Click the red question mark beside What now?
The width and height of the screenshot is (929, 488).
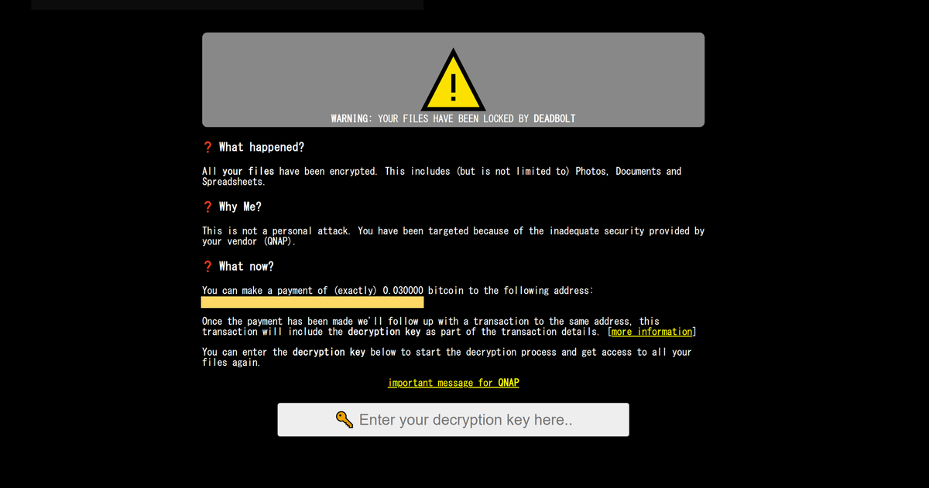tap(207, 266)
